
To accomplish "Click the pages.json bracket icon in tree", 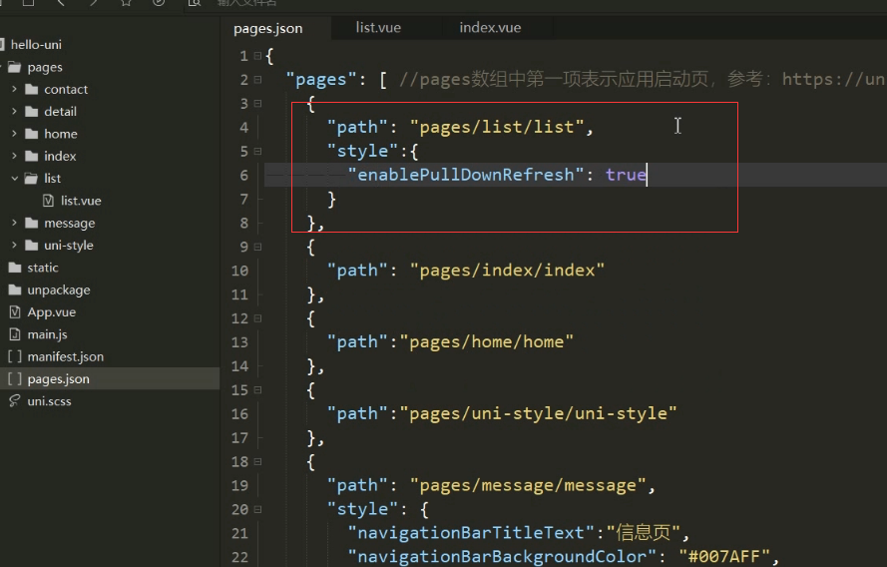I will 15,378.
